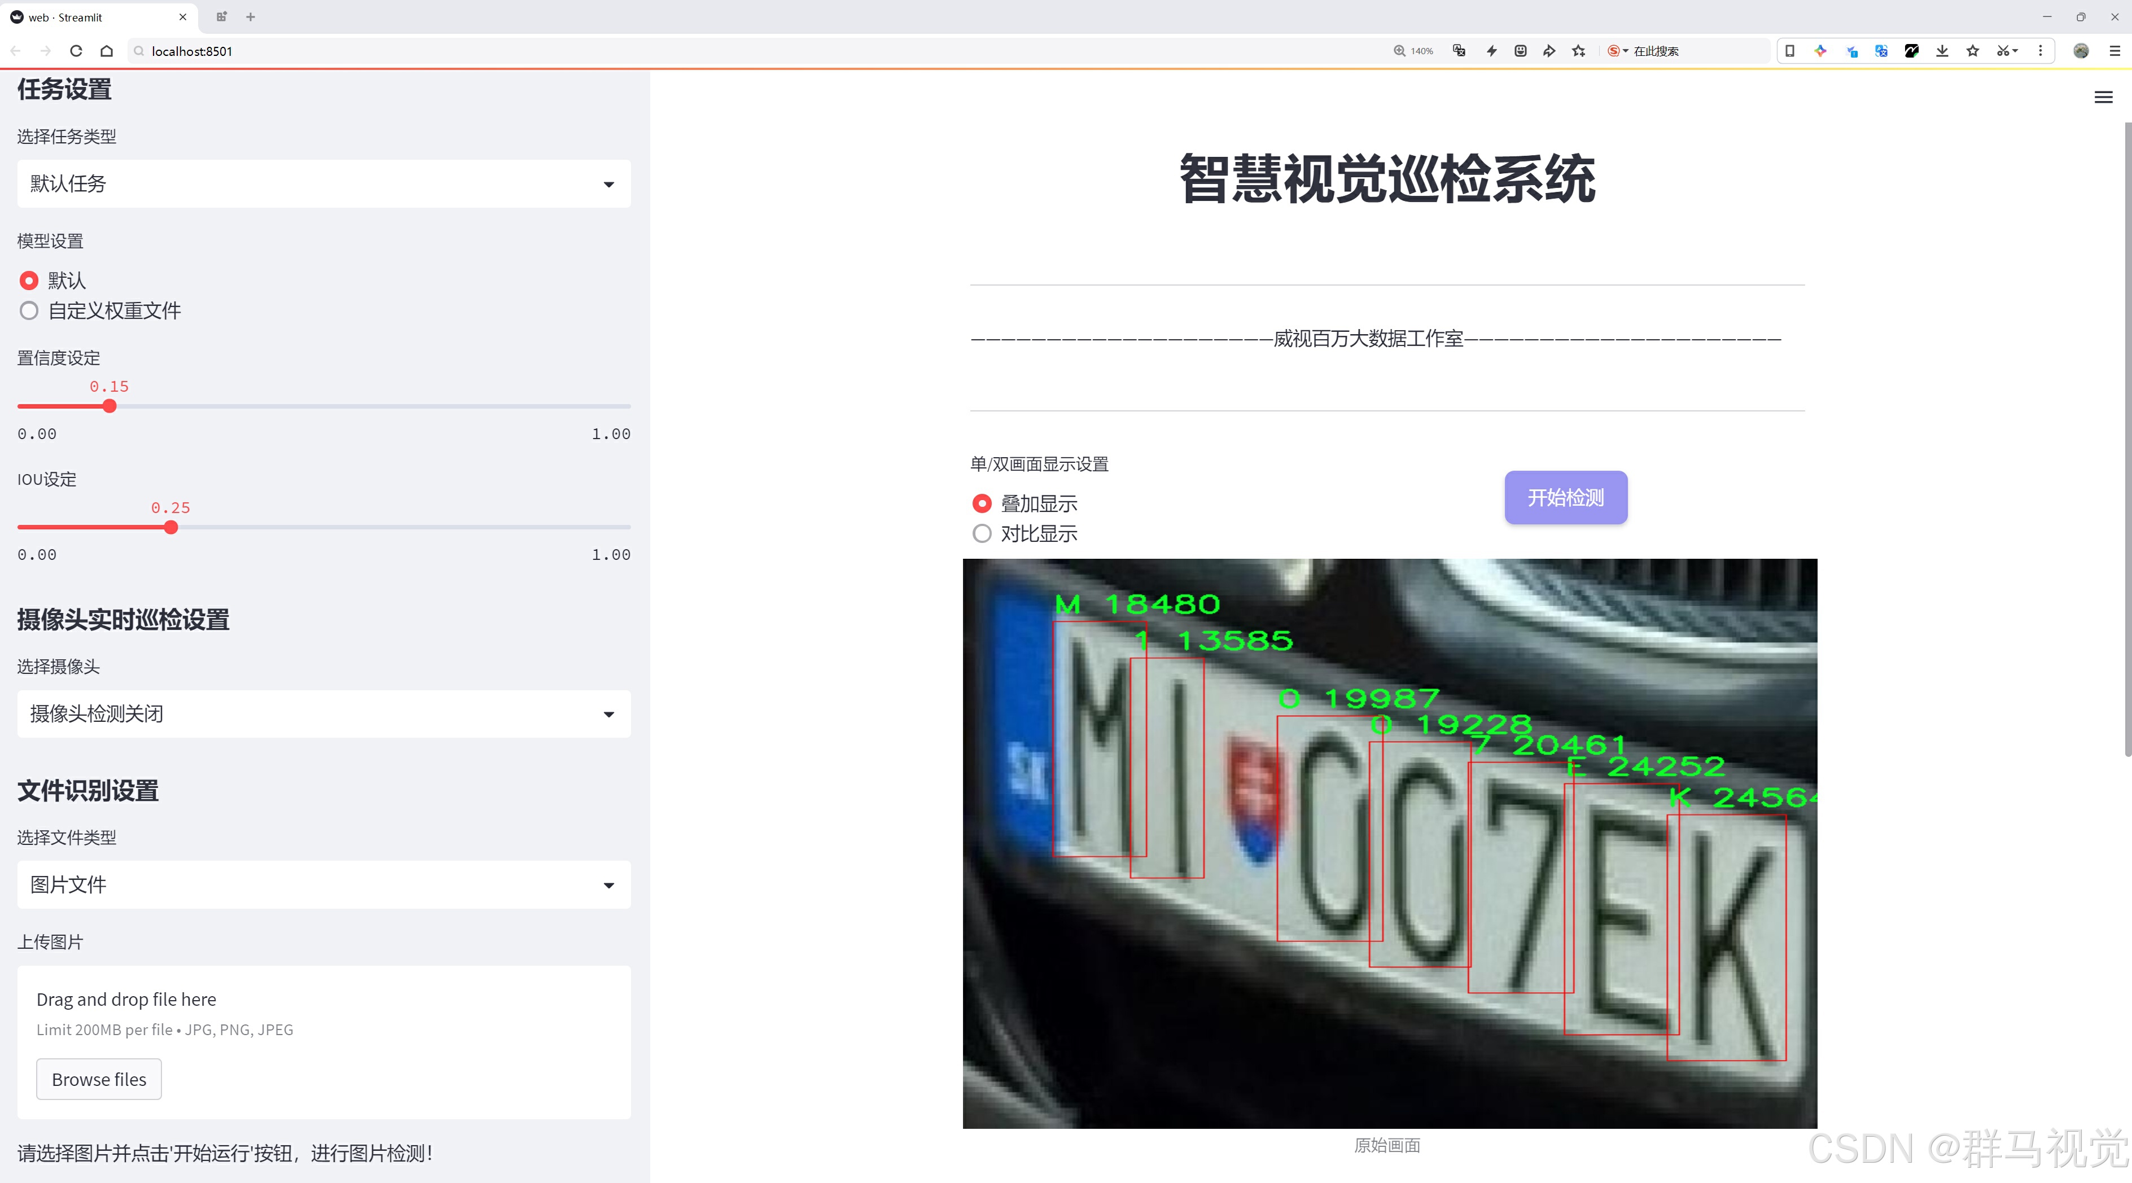2132x1183 pixels.
Task: Open the Streamlit hamburger menu
Action: point(2103,98)
